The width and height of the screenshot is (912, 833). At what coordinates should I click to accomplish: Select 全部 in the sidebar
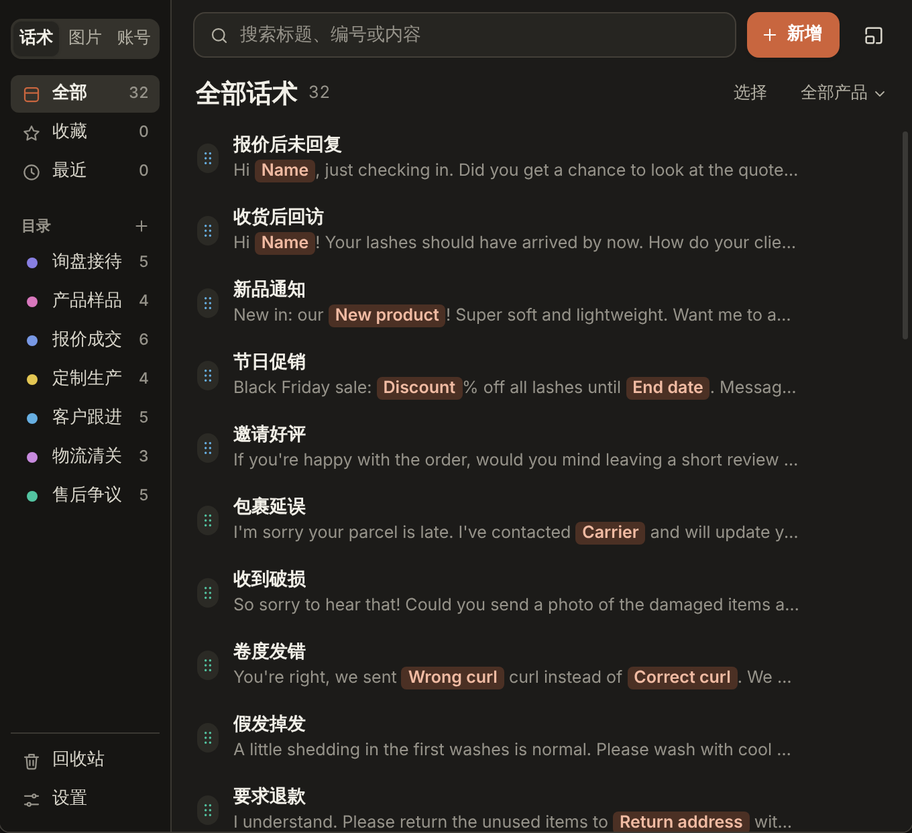click(85, 93)
